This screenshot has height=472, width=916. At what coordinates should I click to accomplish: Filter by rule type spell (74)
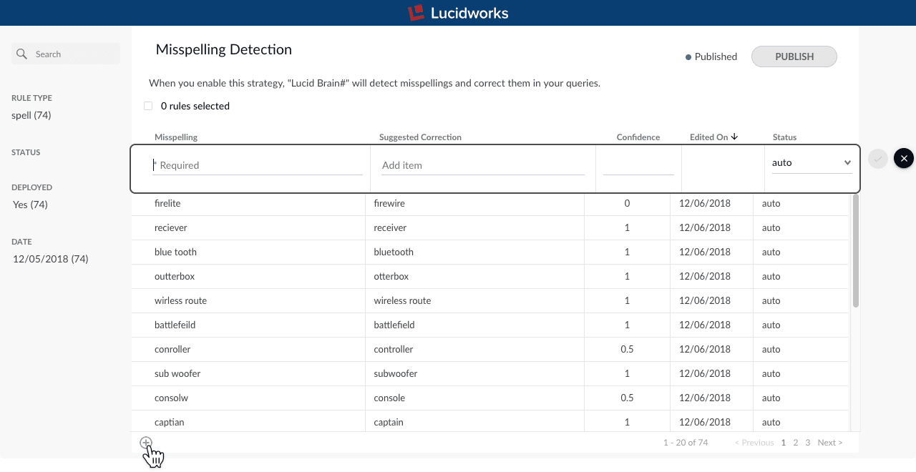pyautogui.click(x=31, y=115)
